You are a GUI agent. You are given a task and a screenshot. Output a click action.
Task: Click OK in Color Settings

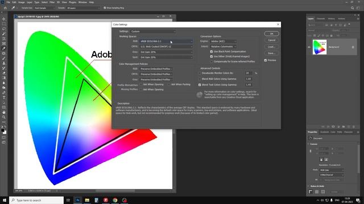[x=272, y=34]
